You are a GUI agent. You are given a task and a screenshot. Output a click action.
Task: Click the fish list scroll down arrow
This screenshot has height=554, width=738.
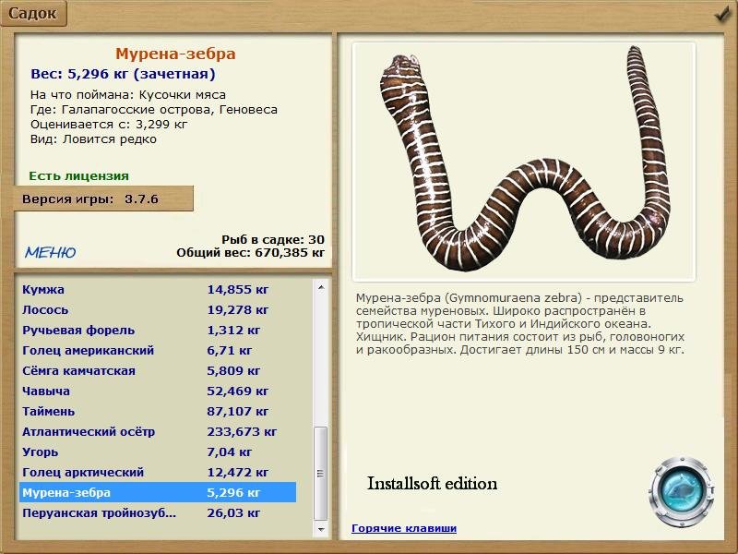click(321, 529)
